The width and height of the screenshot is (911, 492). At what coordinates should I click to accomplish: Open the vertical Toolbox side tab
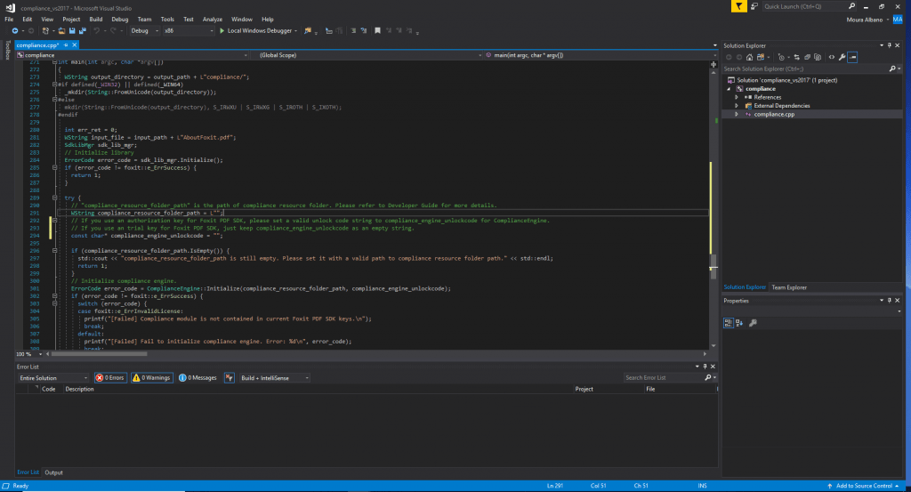(x=7, y=50)
